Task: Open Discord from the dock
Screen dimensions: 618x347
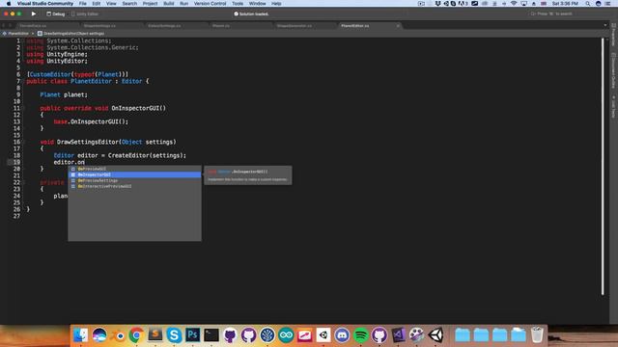Action: pyautogui.click(x=342, y=335)
